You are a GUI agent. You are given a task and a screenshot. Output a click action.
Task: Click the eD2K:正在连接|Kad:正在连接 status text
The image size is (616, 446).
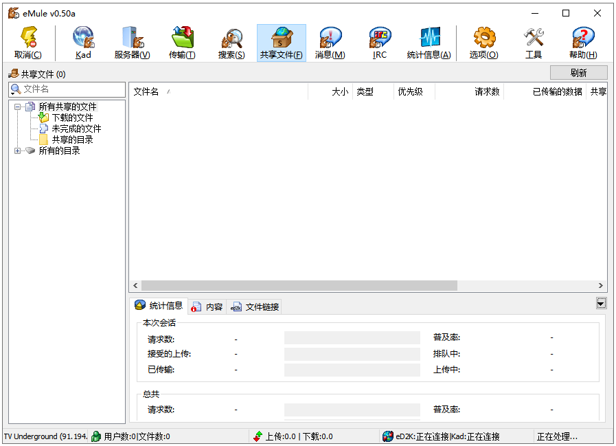(448, 436)
